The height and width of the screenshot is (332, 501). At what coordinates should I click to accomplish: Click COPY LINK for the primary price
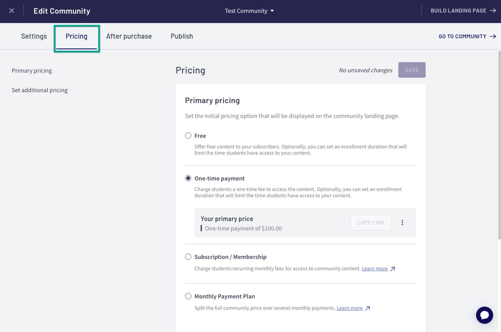(x=370, y=222)
